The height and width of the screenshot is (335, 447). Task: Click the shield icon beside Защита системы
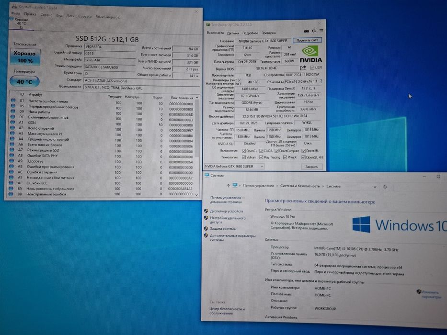point(206,228)
